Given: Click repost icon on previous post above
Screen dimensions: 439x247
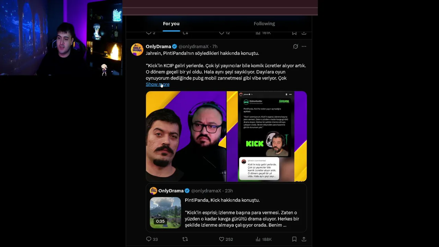Looking at the screenshot, I should click(185, 33).
